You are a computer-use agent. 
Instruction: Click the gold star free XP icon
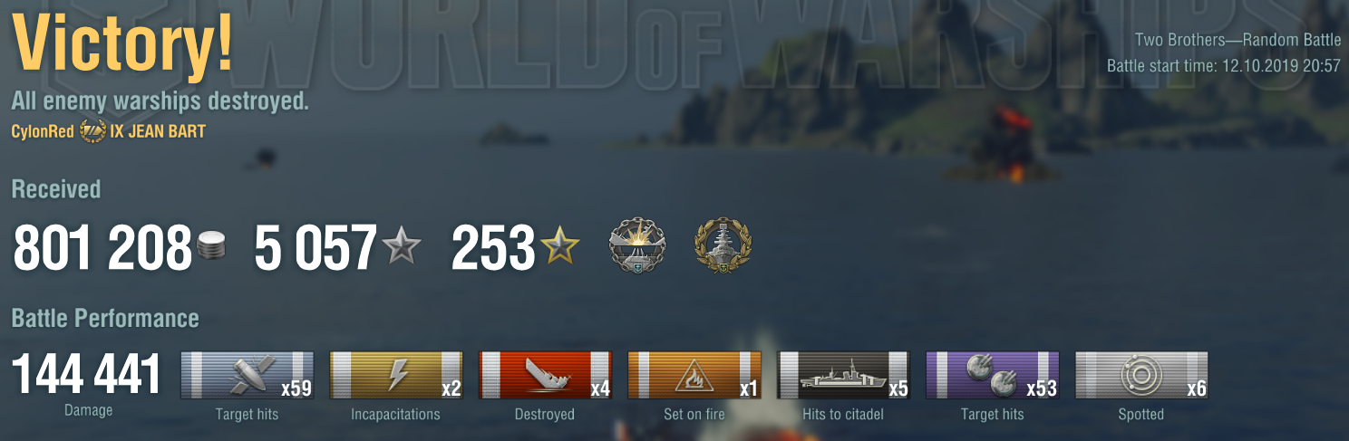click(560, 247)
